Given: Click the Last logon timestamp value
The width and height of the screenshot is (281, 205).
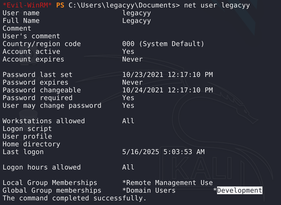Looking at the screenshot, I should (163, 152).
